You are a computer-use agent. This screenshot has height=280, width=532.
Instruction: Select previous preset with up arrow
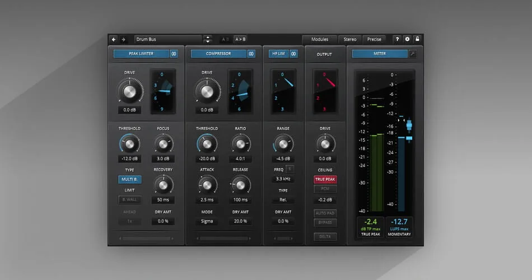[208, 37]
